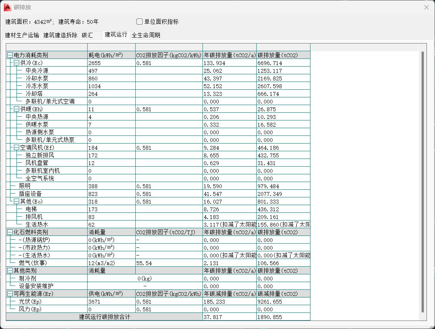Image resolution: width=435 pixels, height=329 pixels.
Task: Select the 光伏(Ep) row label
Action: [x=30, y=302]
